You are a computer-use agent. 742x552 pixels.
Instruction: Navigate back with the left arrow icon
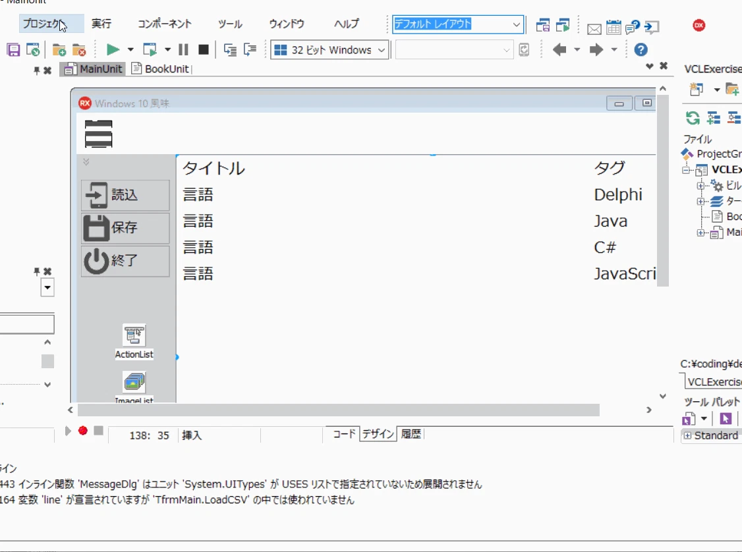(559, 49)
